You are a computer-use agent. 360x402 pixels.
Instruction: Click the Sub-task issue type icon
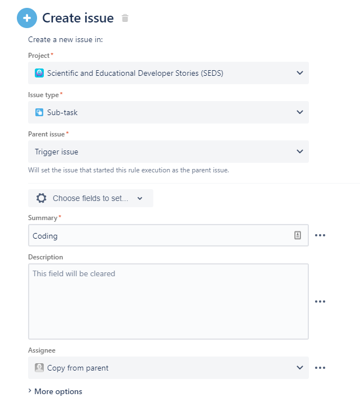click(x=39, y=112)
